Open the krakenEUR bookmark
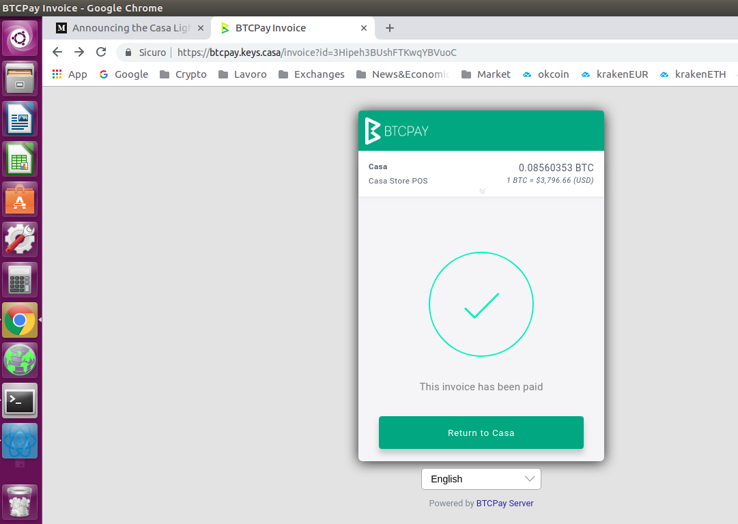This screenshot has height=524, width=738. coord(614,74)
